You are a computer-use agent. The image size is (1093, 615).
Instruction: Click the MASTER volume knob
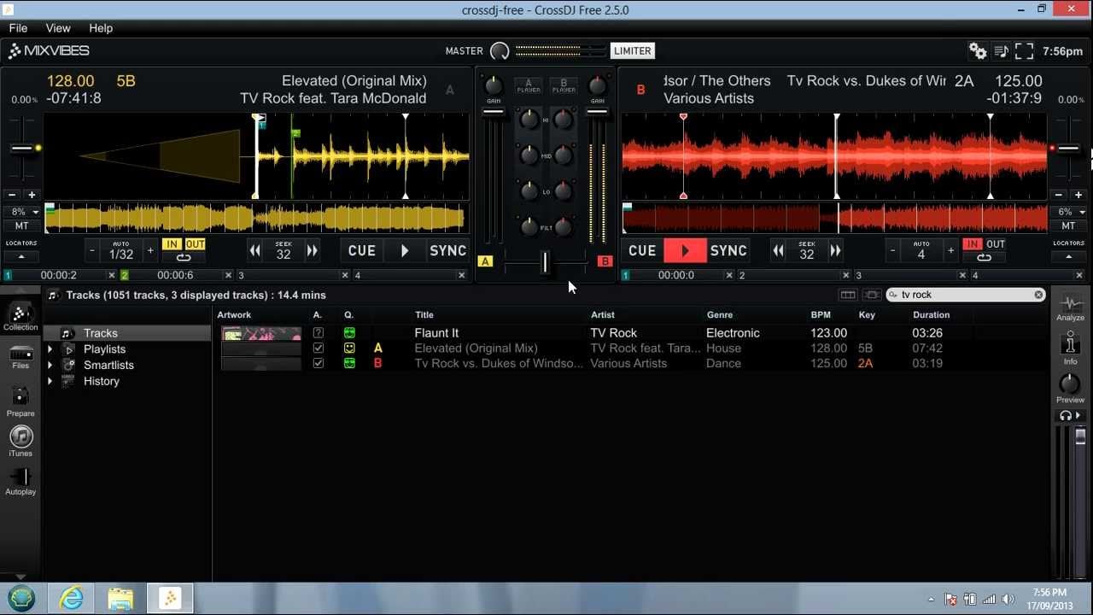[x=500, y=51]
